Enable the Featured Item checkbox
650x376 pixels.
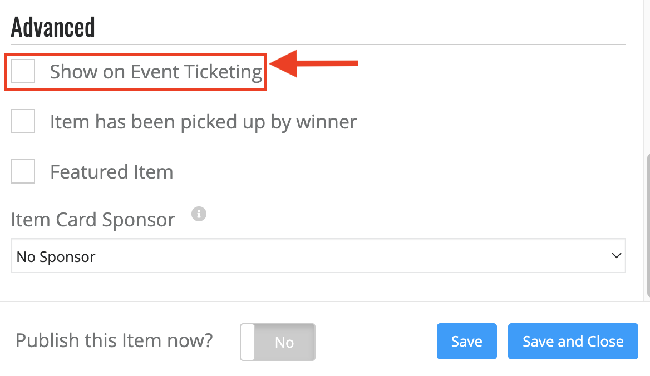[x=23, y=171]
